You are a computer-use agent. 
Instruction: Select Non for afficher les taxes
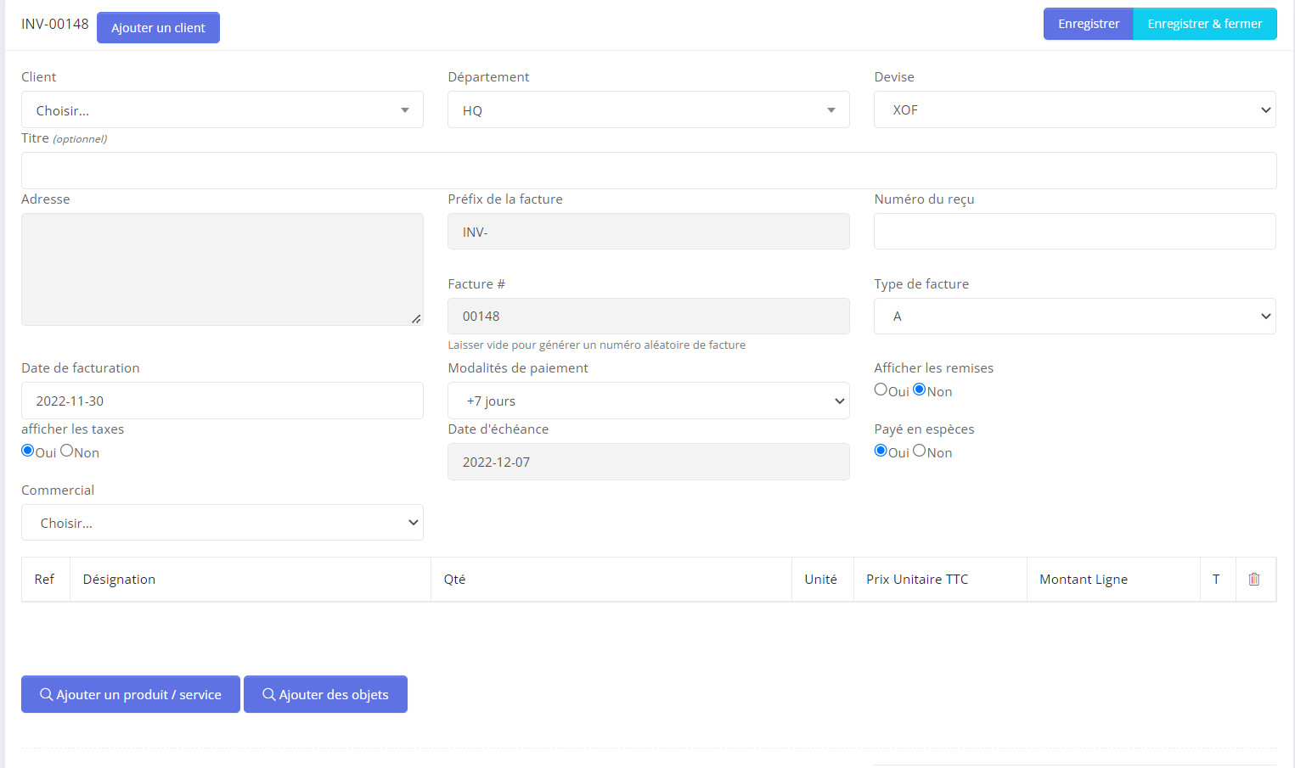tap(67, 451)
